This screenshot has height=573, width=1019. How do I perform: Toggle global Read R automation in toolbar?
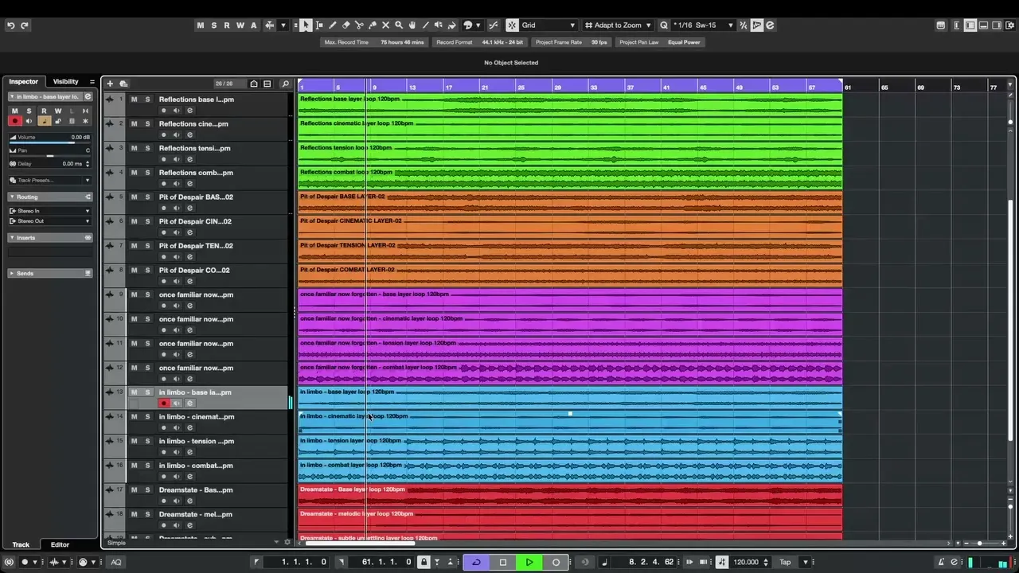pos(226,25)
